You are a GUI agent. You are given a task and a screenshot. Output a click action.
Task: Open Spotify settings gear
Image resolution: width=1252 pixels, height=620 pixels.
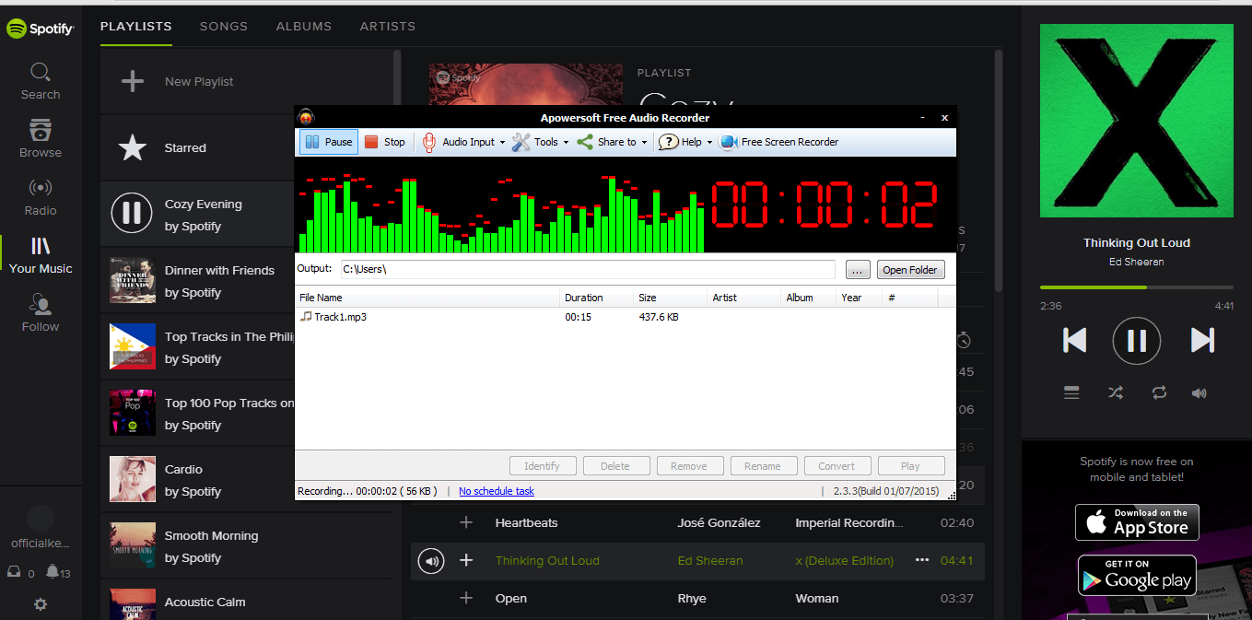[41, 604]
